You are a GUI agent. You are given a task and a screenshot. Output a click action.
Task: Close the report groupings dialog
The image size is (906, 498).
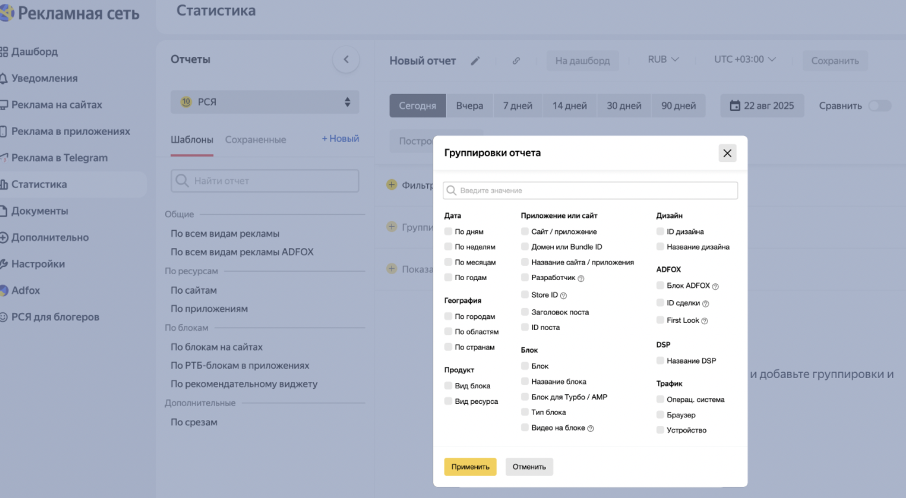[x=727, y=153]
